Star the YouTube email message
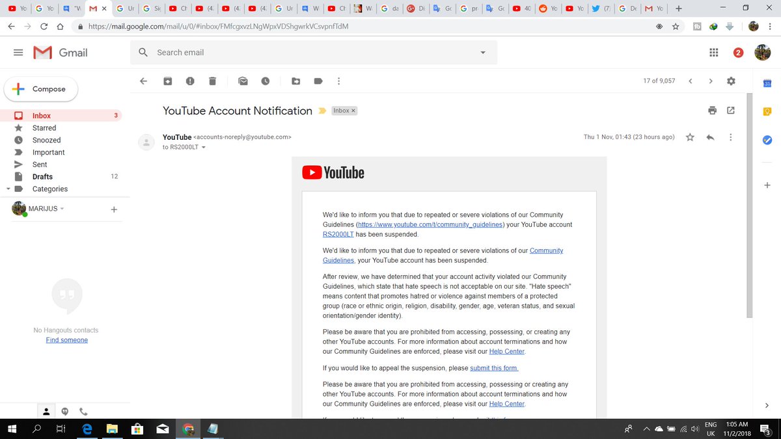This screenshot has height=439, width=781. pyautogui.click(x=690, y=137)
